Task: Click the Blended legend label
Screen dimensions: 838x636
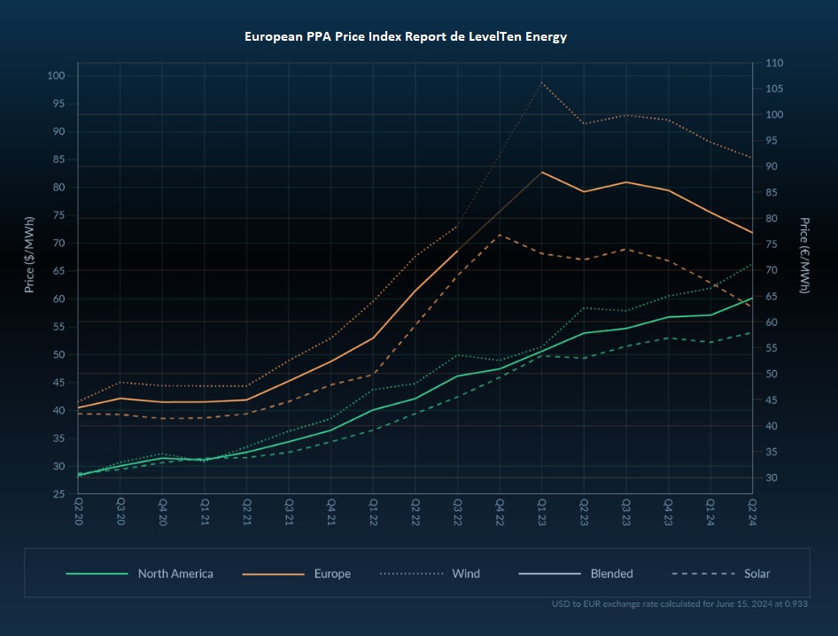Action: pos(611,573)
